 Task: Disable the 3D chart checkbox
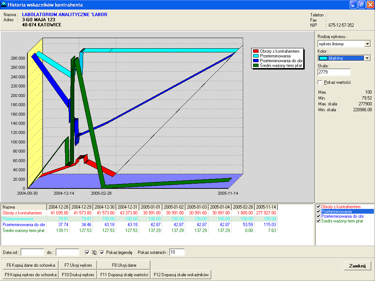click(87, 252)
